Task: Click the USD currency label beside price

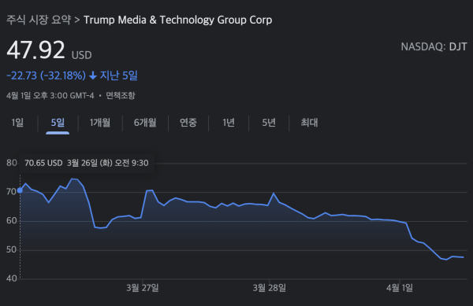Action: [81, 55]
